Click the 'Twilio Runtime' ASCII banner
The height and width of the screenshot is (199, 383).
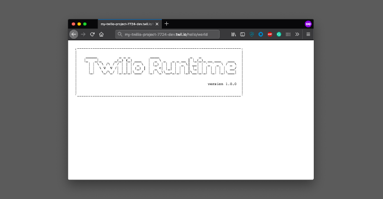pyautogui.click(x=160, y=66)
